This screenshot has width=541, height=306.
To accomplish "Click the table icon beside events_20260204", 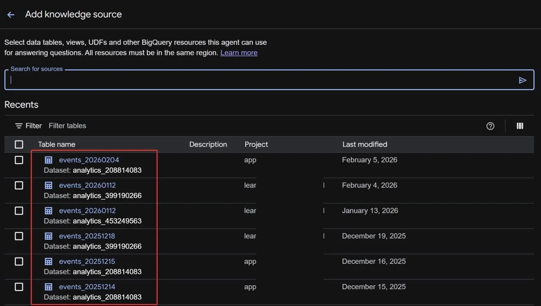I will [x=49, y=160].
